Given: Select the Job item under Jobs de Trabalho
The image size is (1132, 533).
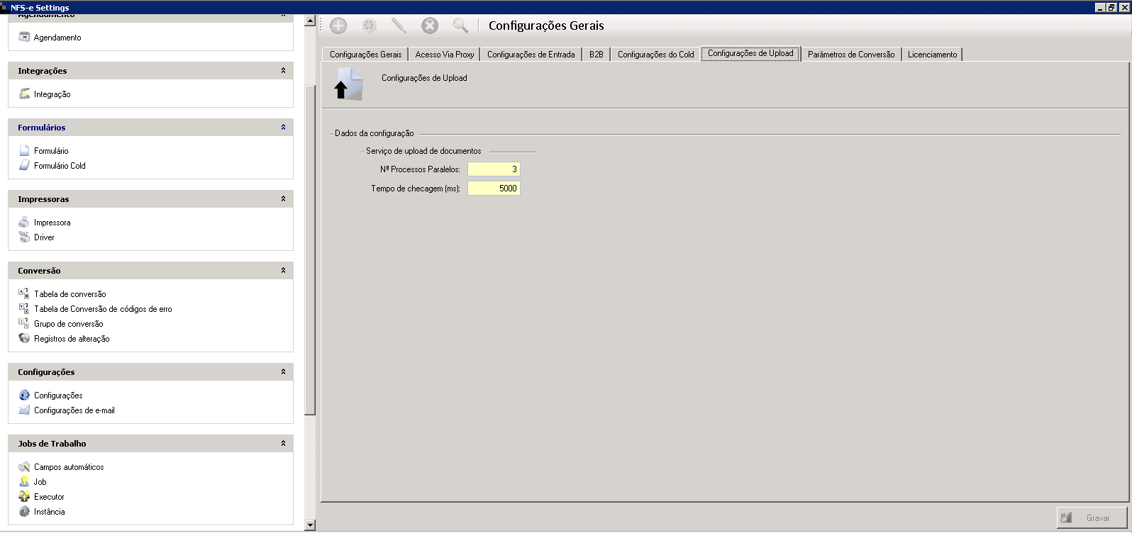Looking at the screenshot, I should 40,482.
